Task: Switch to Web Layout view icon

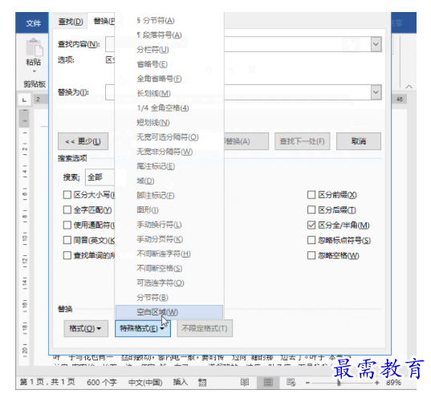Action: [291, 382]
